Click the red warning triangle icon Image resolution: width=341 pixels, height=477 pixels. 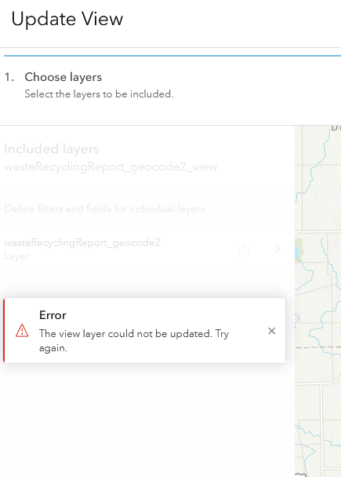click(x=22, y=331)
